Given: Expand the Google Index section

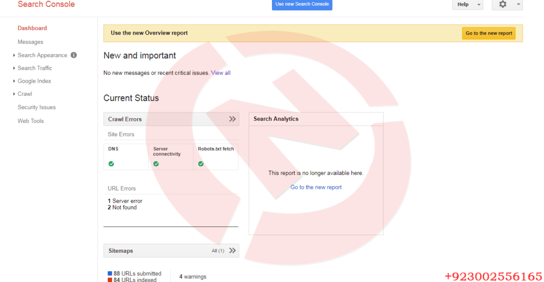Looking at the screenshot, I should point(34,81).
